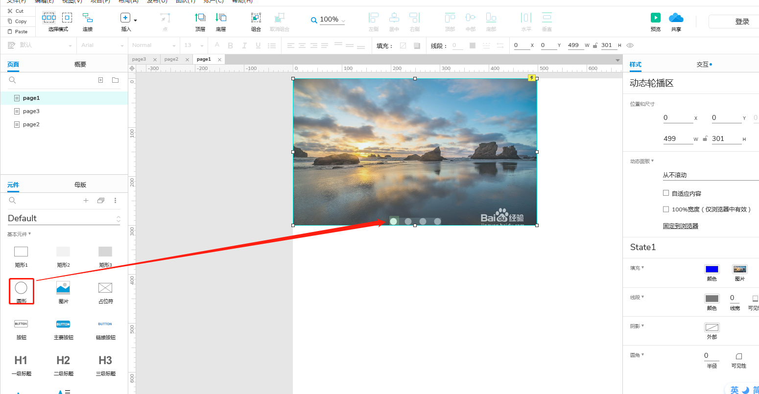Open the blue fill 颜色 swatch
Viewport: 759px width, 394px height.
712,269
